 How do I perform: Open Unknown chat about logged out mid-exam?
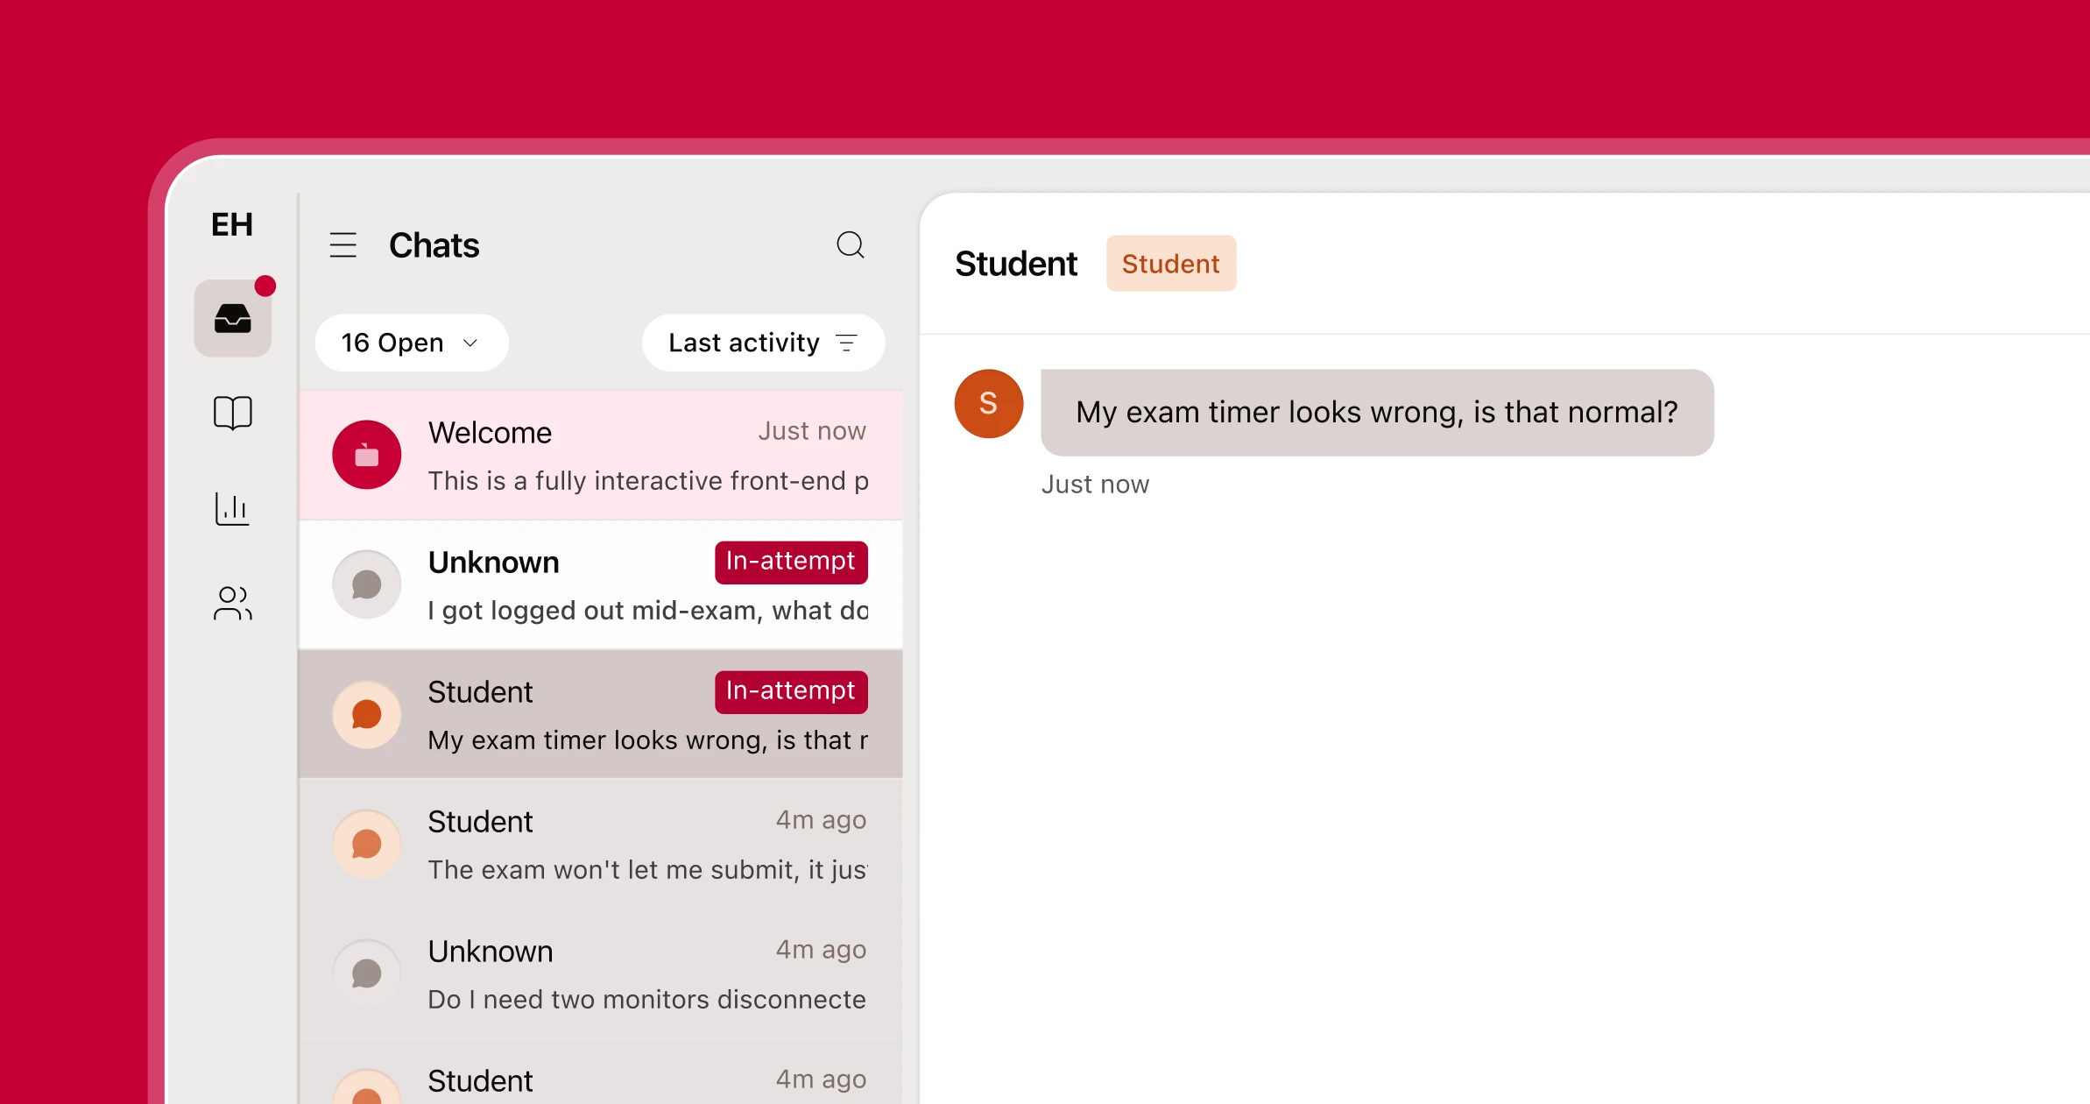point(601,584)
